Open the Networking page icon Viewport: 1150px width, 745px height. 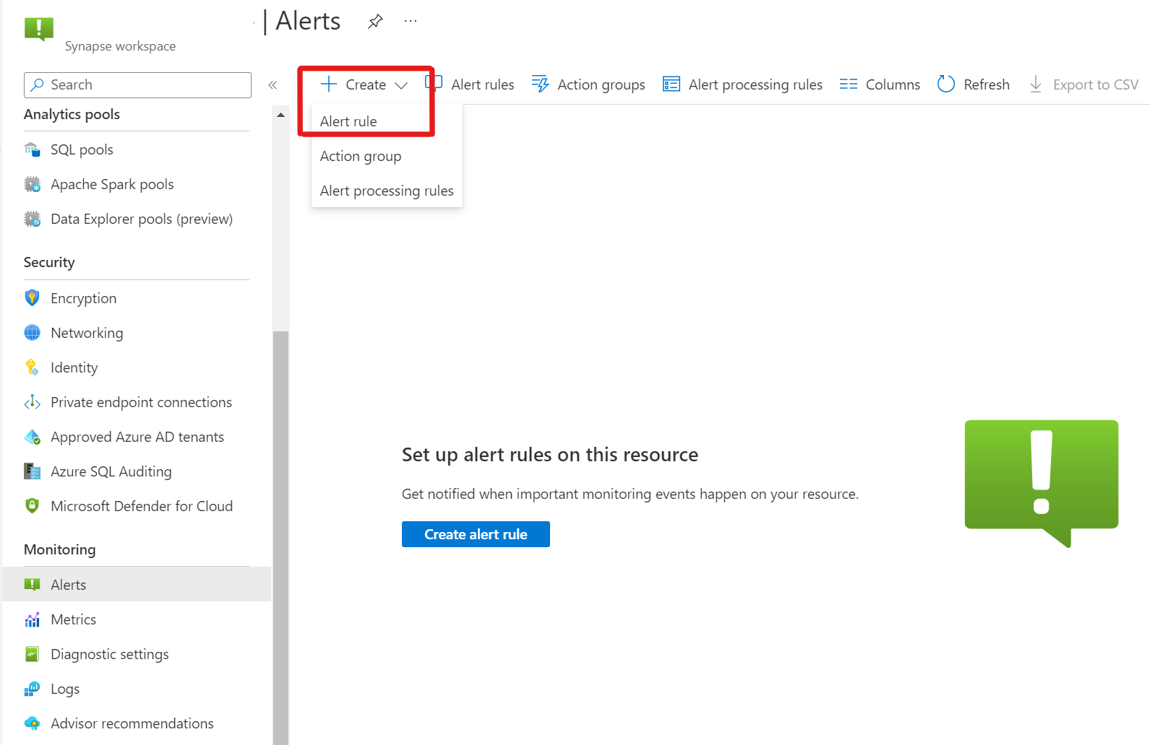pyautogui.click(x=33, y=333)
